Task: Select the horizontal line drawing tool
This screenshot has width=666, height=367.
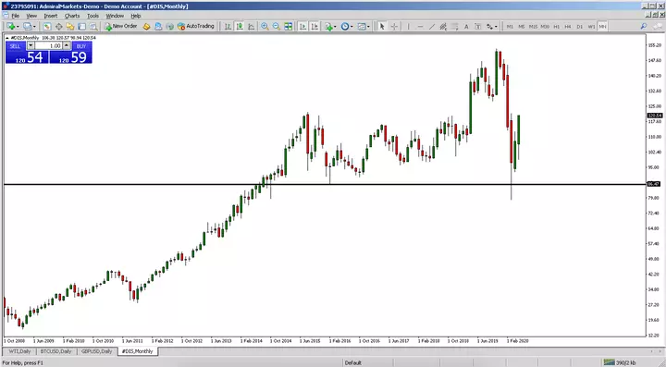Action: [x=420, y=26]
